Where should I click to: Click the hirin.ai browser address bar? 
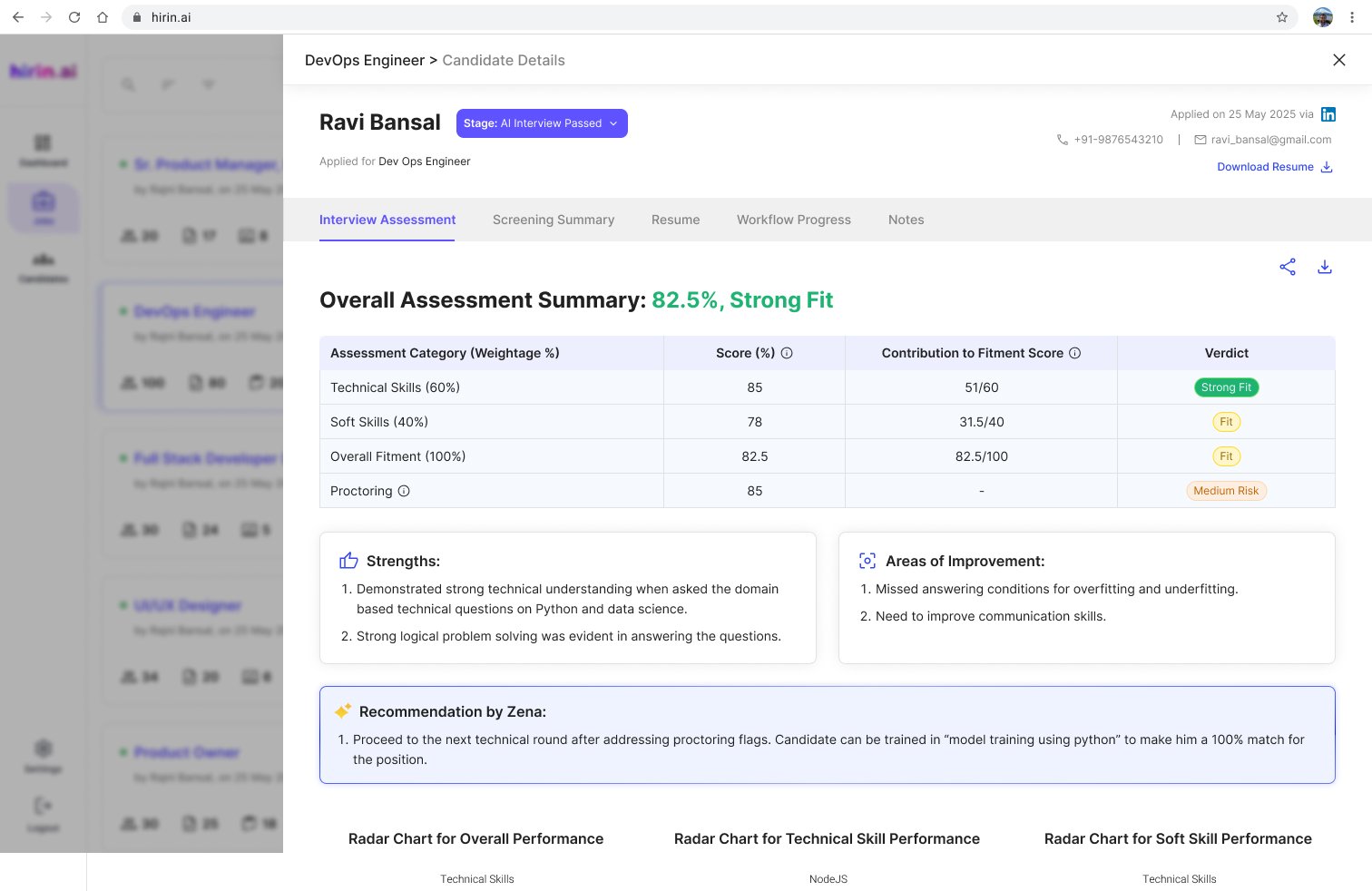coord(635,17)
